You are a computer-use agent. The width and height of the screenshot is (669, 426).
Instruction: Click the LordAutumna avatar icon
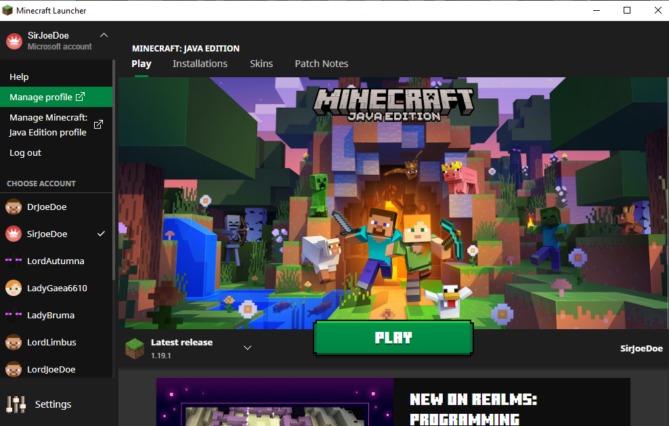tap(14, 260)
